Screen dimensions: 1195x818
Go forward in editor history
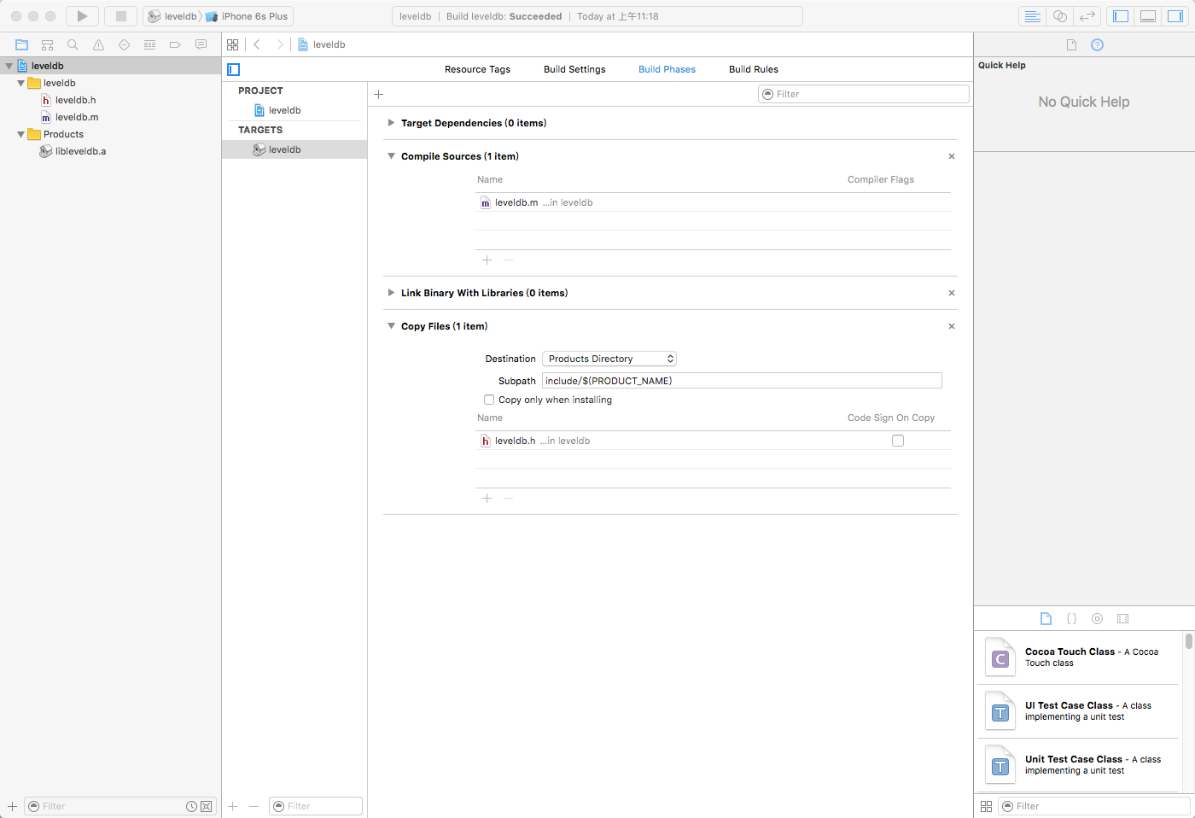point(279,44)
